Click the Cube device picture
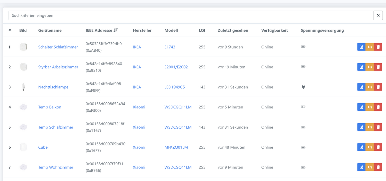The width and height of the screenshot is (386, 181). pos(23,147)
